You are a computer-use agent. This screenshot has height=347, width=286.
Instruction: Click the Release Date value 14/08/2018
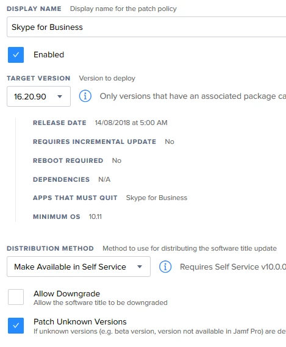click(x=131, y=123)
